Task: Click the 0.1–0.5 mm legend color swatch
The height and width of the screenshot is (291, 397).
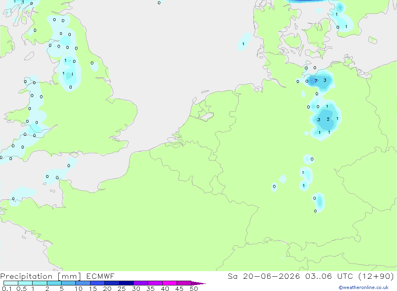Action: [x=11, y=283]
